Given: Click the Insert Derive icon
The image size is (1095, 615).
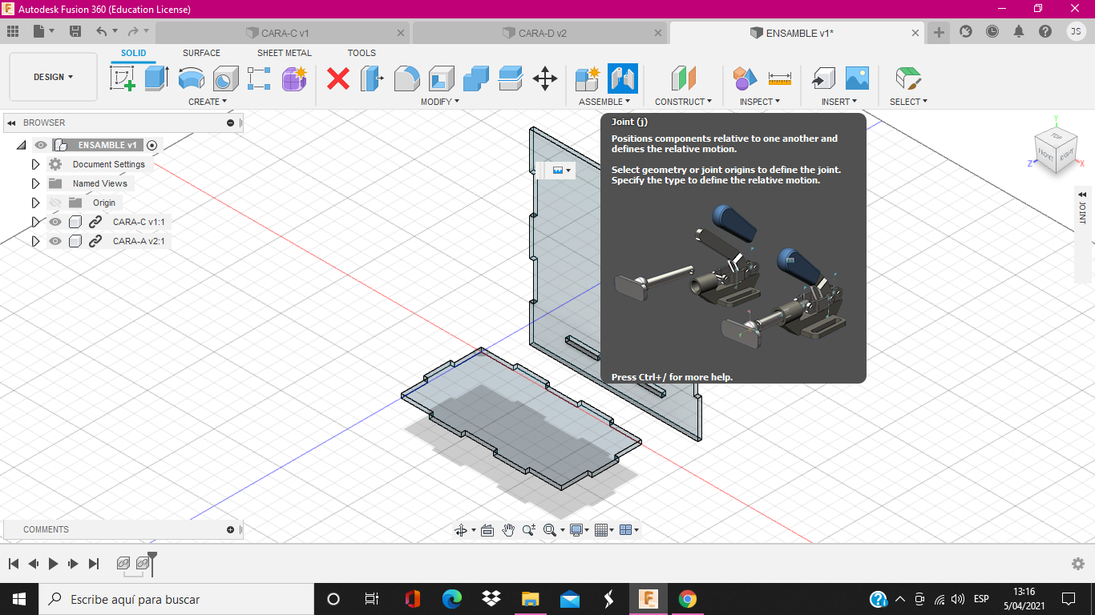Looking at the screenshot, I should pyautogui.click(x=822, y=78).
